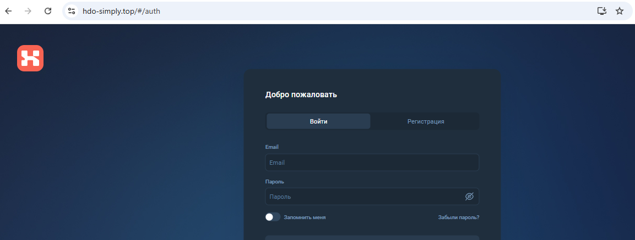Open the Забыли пароль? link

click(458, 217)
